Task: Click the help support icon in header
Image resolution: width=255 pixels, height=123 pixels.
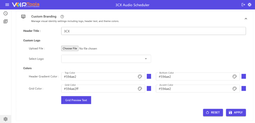Action: click(x=249, y=5)
